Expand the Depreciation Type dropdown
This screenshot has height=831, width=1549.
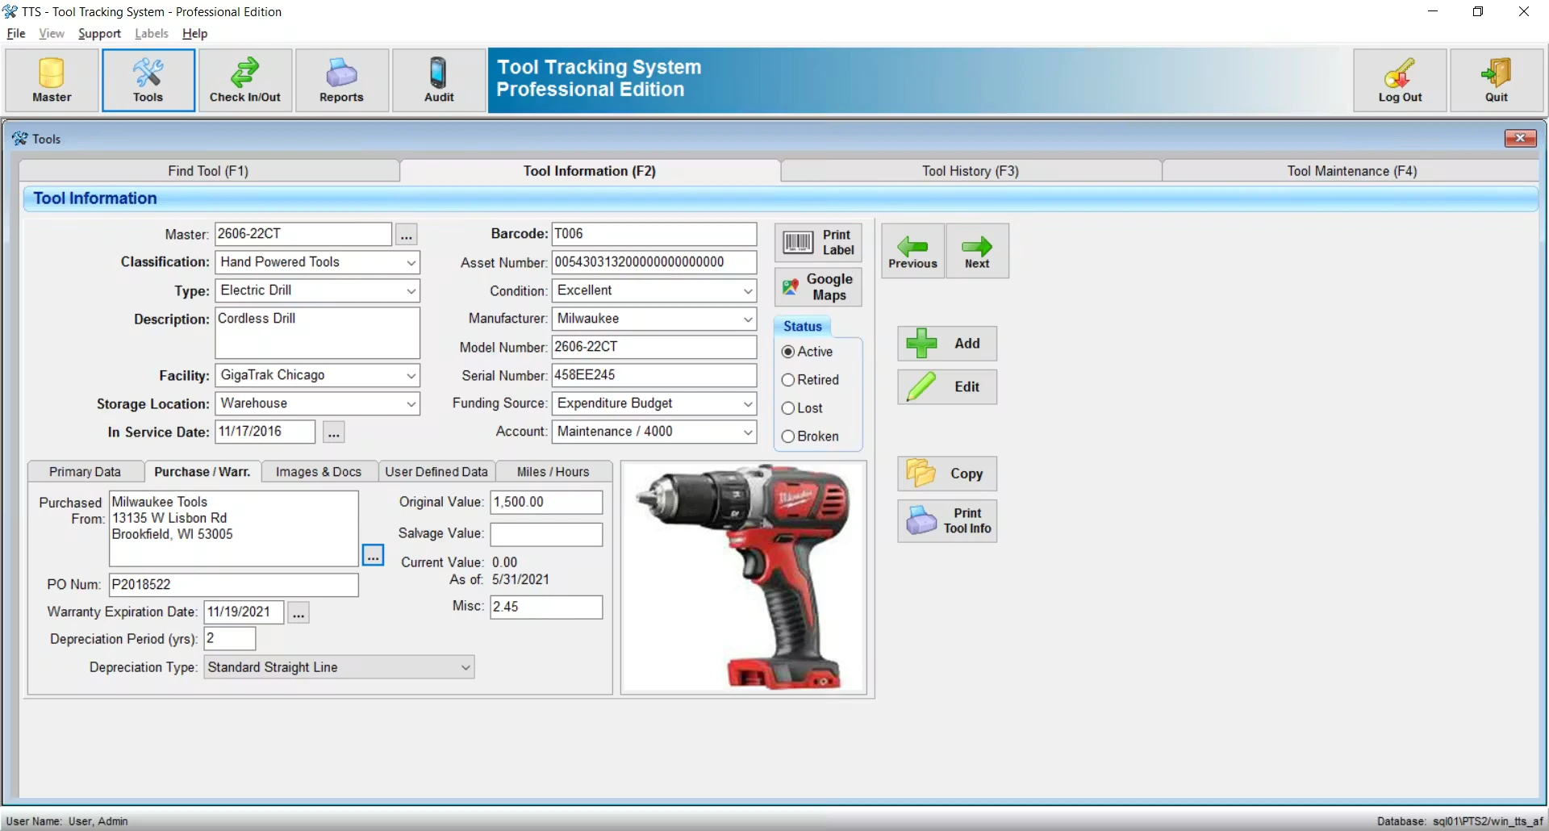point(466,667)
